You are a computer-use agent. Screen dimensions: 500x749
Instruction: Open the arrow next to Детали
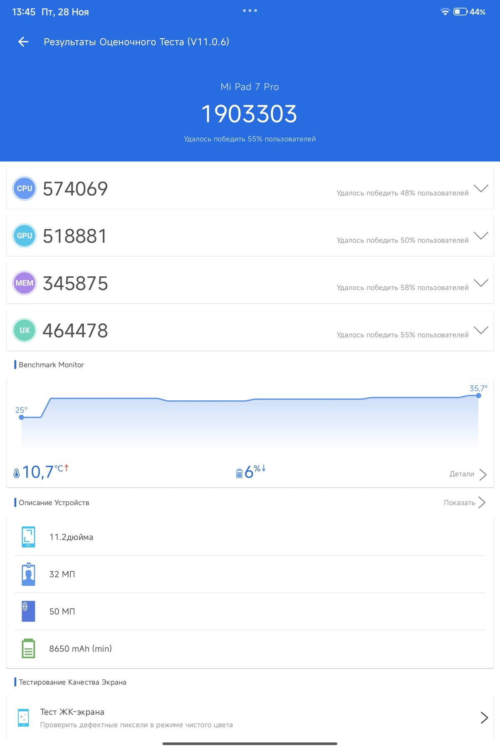[x=483, y=474]
